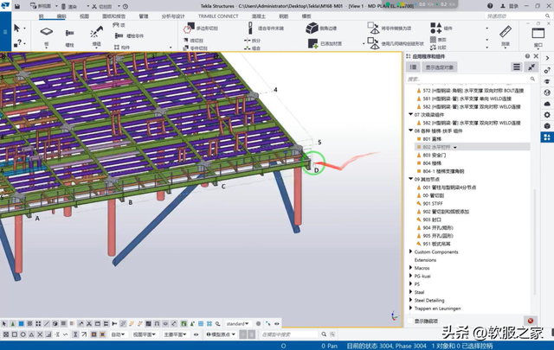The image size is (554, 350).
Task: Click the cloud icon in right side pane
Action: click(547, 104)
